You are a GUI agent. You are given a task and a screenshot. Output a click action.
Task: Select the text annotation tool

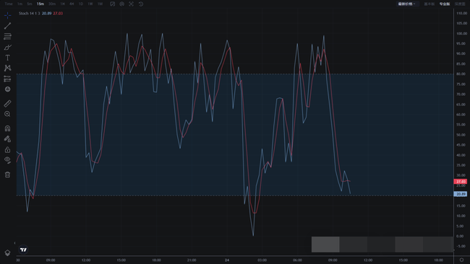pos(7,58)
